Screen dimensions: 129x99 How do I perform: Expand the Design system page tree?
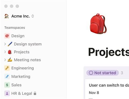pos(5,44)
